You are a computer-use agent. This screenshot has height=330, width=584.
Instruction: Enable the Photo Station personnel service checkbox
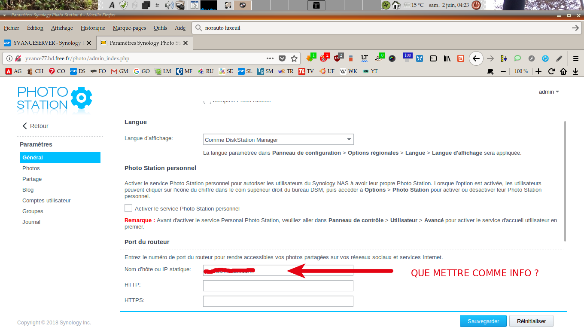(128, 208)
